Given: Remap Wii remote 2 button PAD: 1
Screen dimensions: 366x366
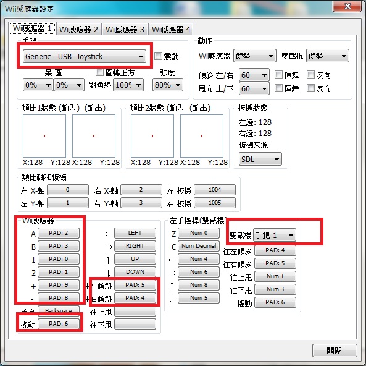Looking at the screenshot, I should tap(59, 272).
